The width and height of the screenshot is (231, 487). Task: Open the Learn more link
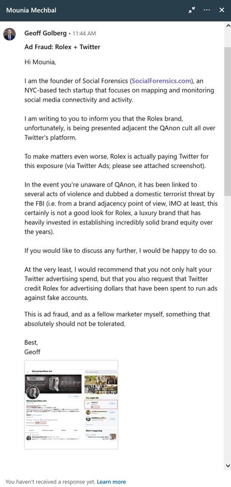pos(111,482)
